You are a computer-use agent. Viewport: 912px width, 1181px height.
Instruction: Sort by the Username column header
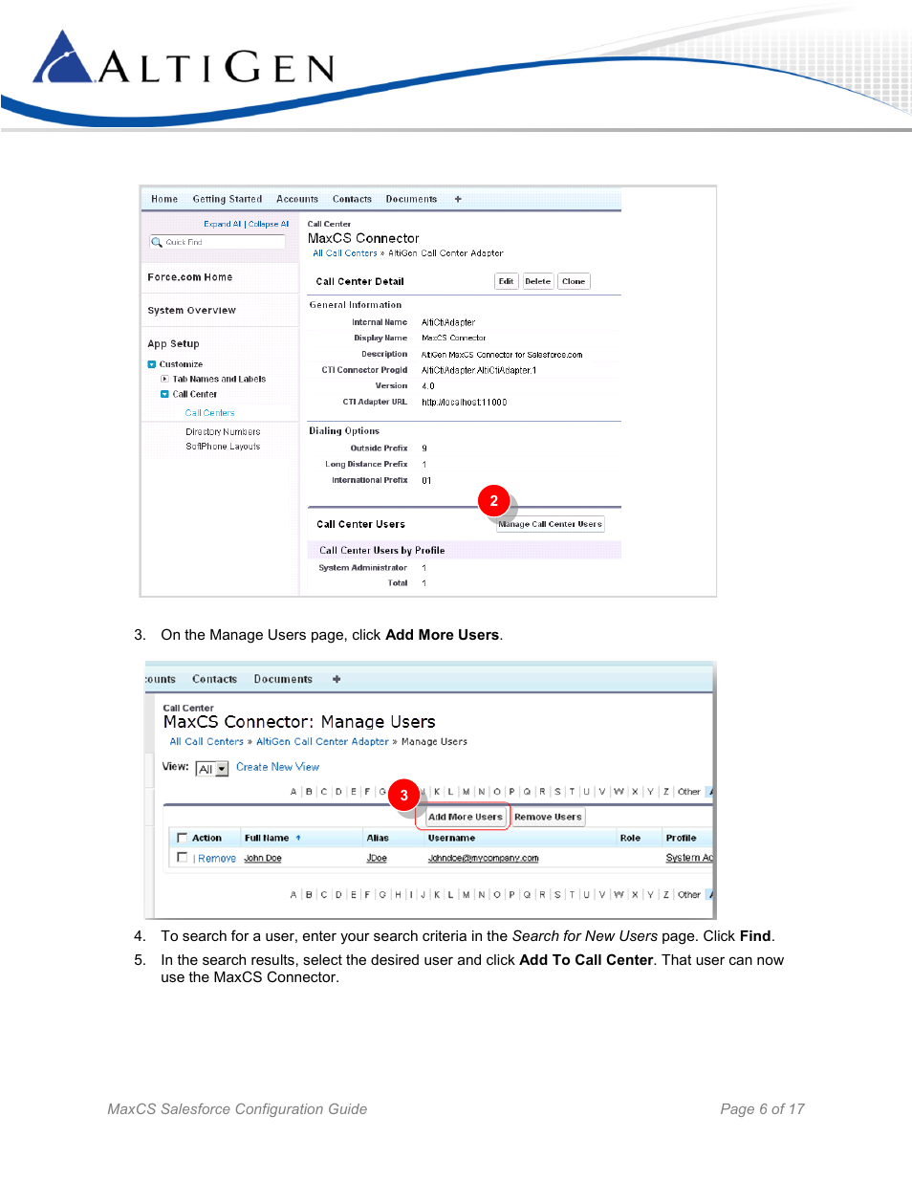point(451,838)
